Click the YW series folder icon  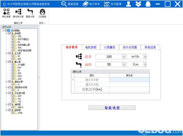coord(16,101)
